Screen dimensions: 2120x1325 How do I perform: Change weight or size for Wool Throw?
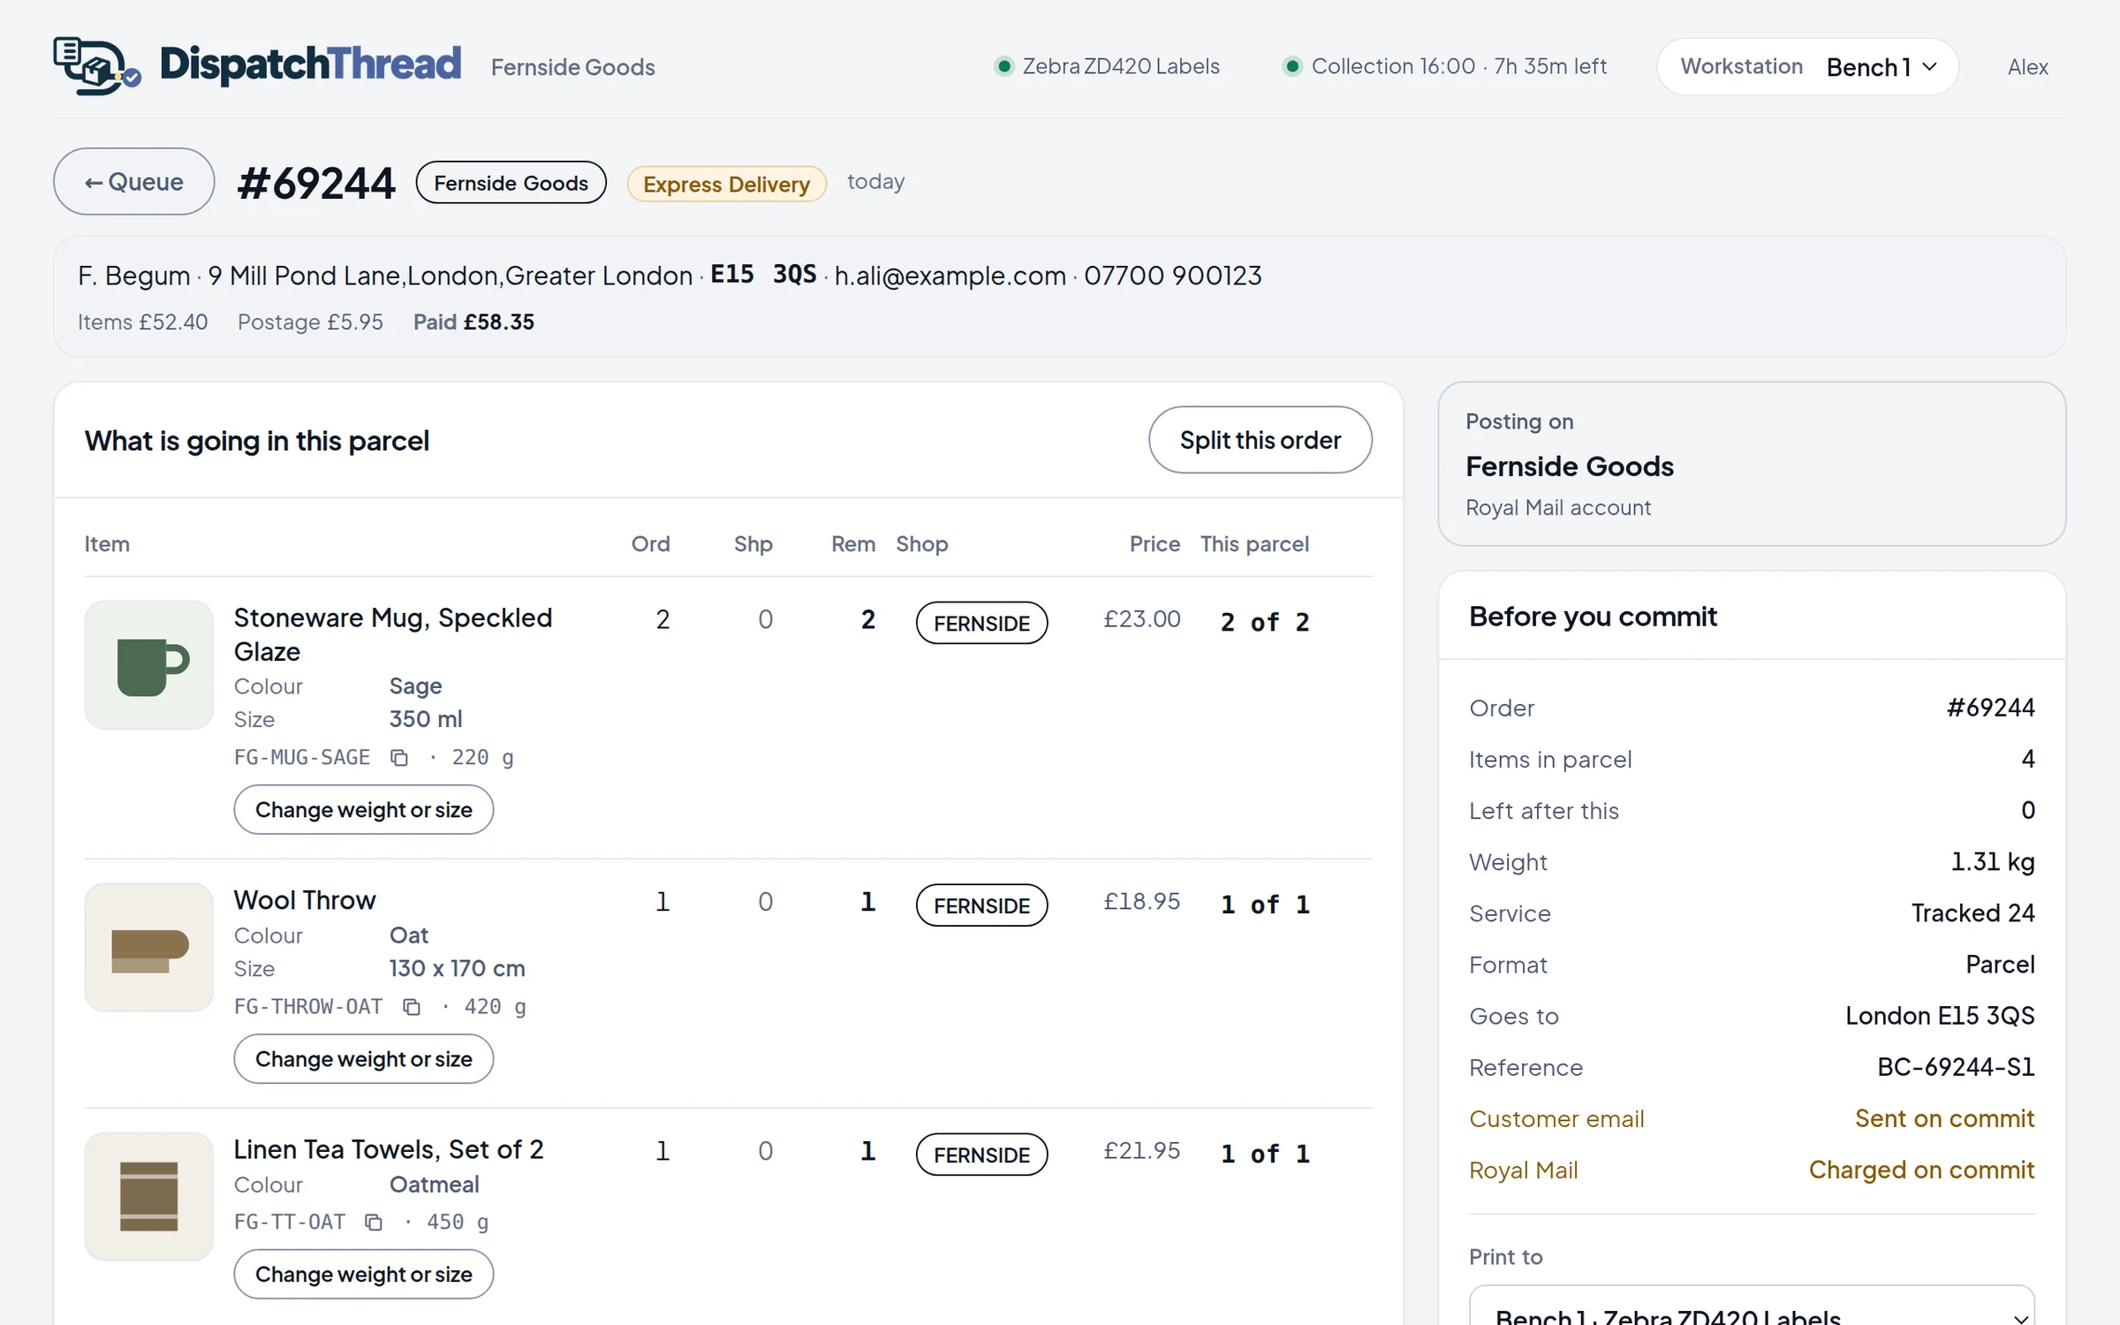pyautogui.click(x=363, y=1059)
